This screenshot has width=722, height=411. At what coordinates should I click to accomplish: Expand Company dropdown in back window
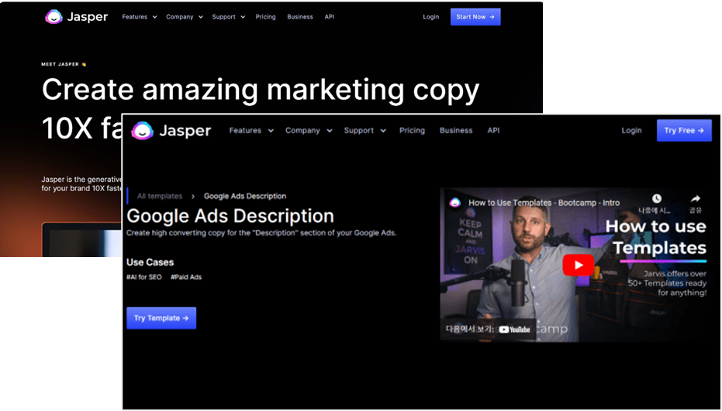coord(185,17)
